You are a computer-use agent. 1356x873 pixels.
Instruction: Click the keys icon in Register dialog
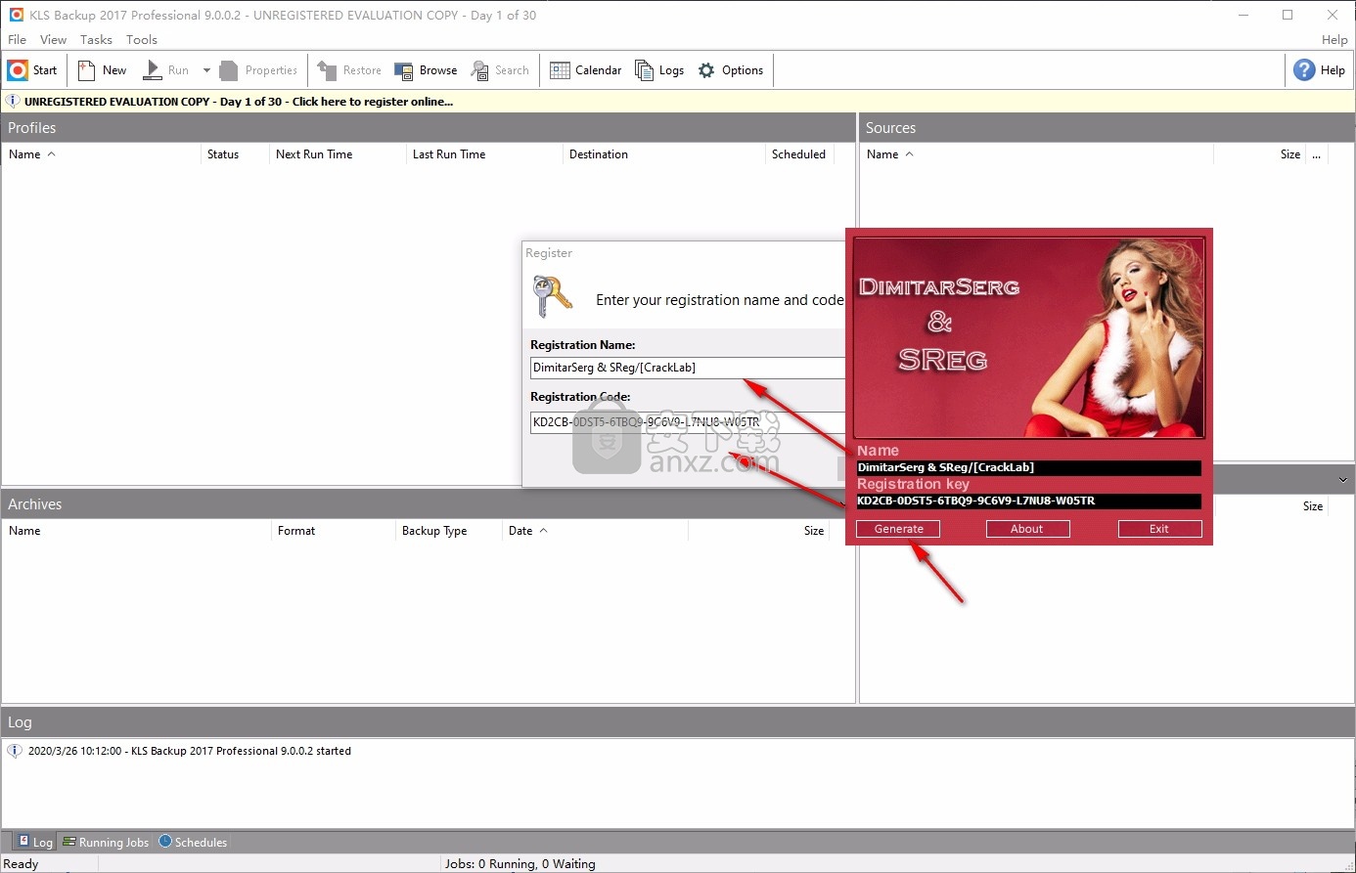tap(553, 297)
